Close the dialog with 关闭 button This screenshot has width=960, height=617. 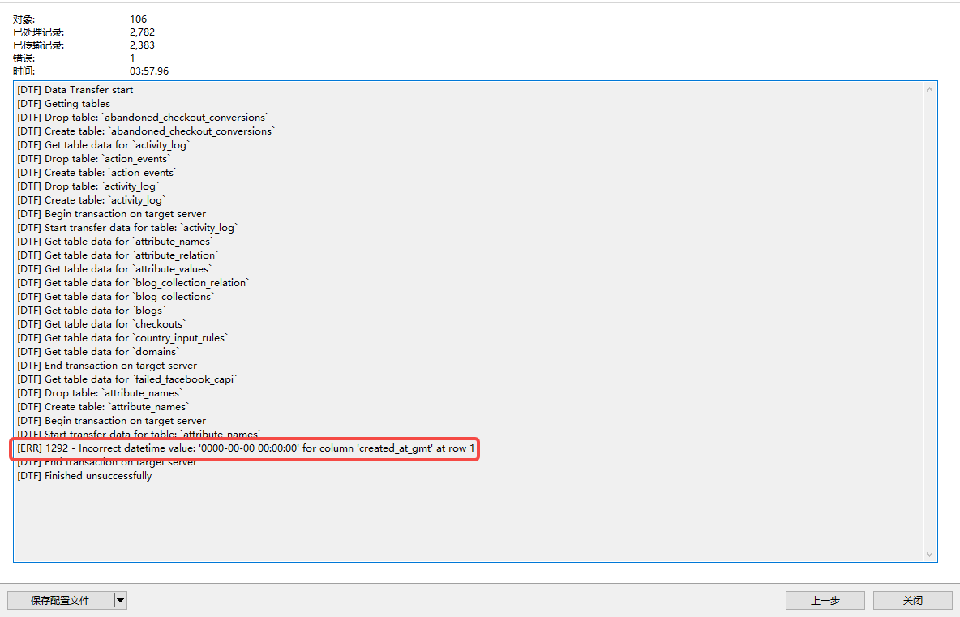point(912,601)
